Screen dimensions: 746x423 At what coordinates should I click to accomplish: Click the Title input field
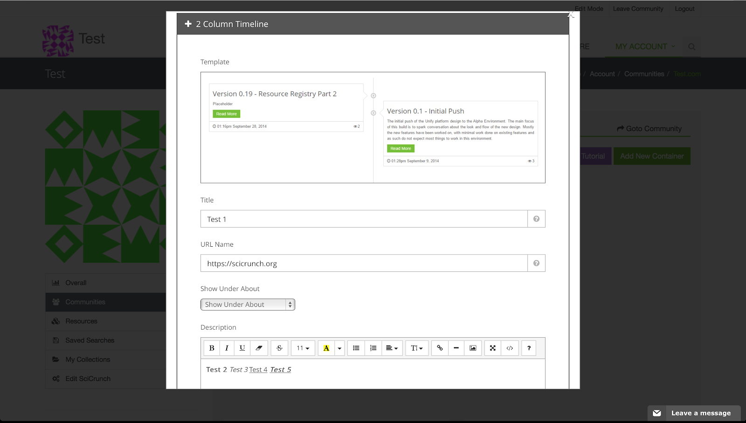coord(364,219)
